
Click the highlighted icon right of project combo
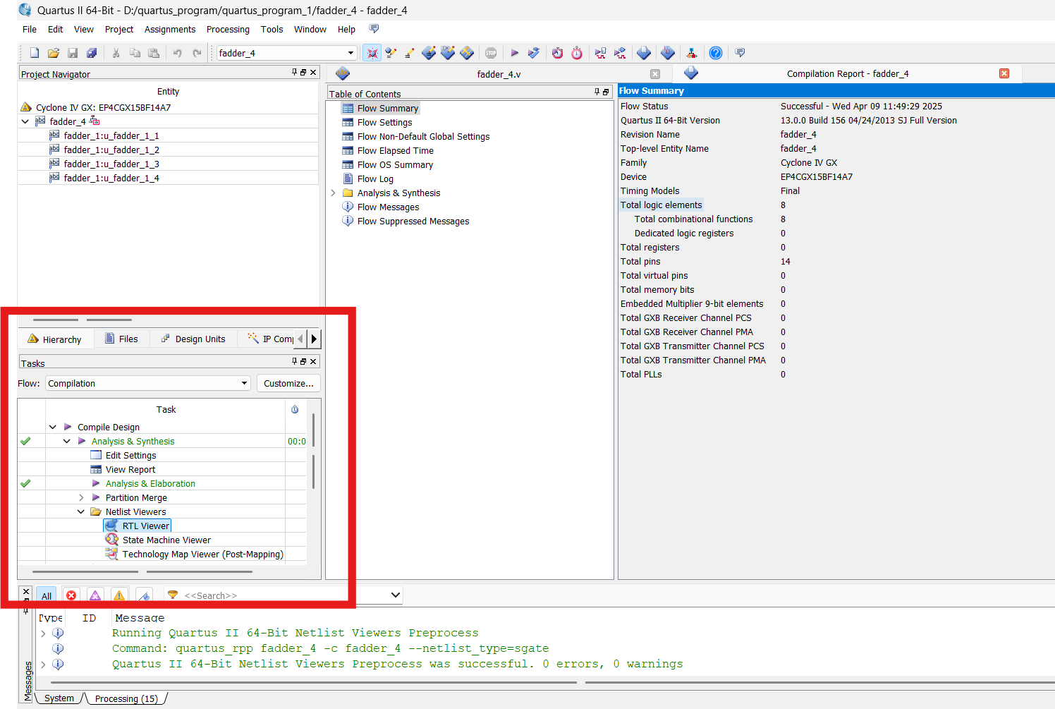tap(372, 53)
